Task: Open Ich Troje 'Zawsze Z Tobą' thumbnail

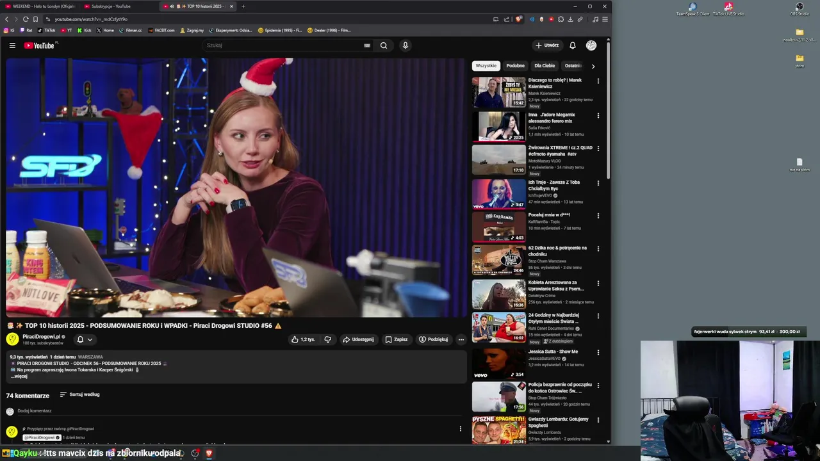Action: pos(498,194)
